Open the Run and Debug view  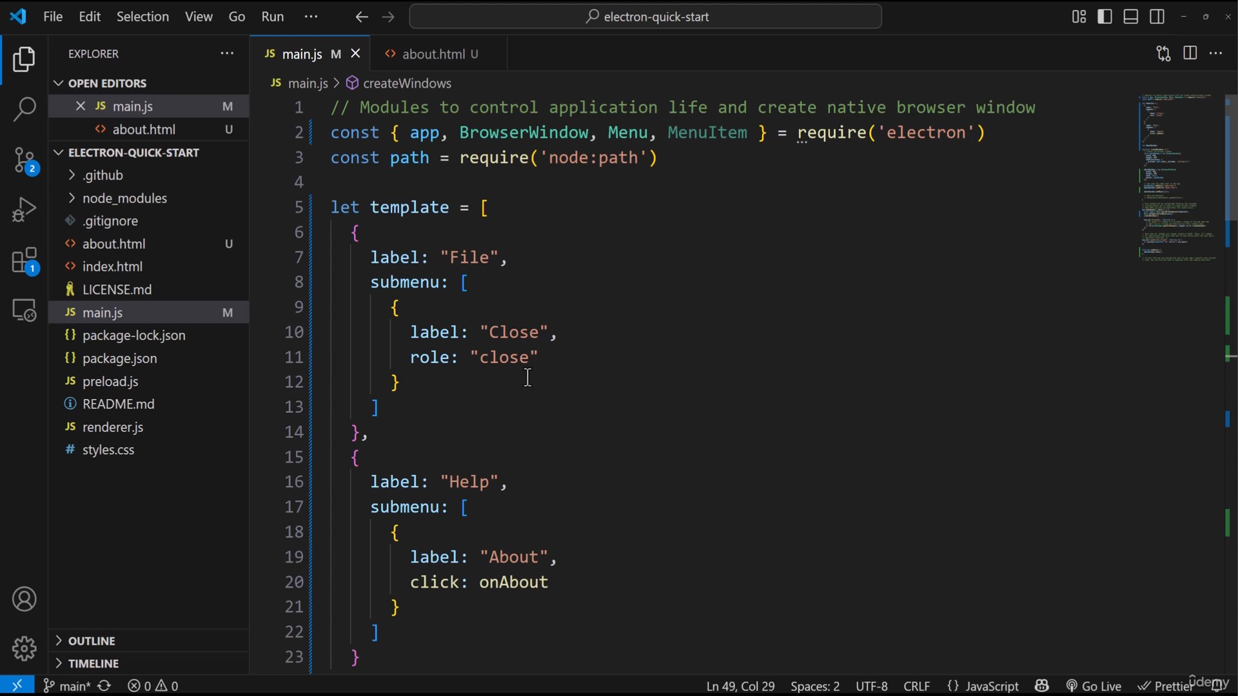[x=24, y=209]
